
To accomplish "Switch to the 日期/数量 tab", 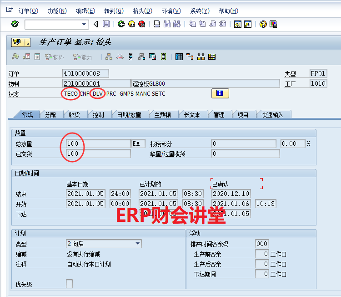I will point(129,115).
